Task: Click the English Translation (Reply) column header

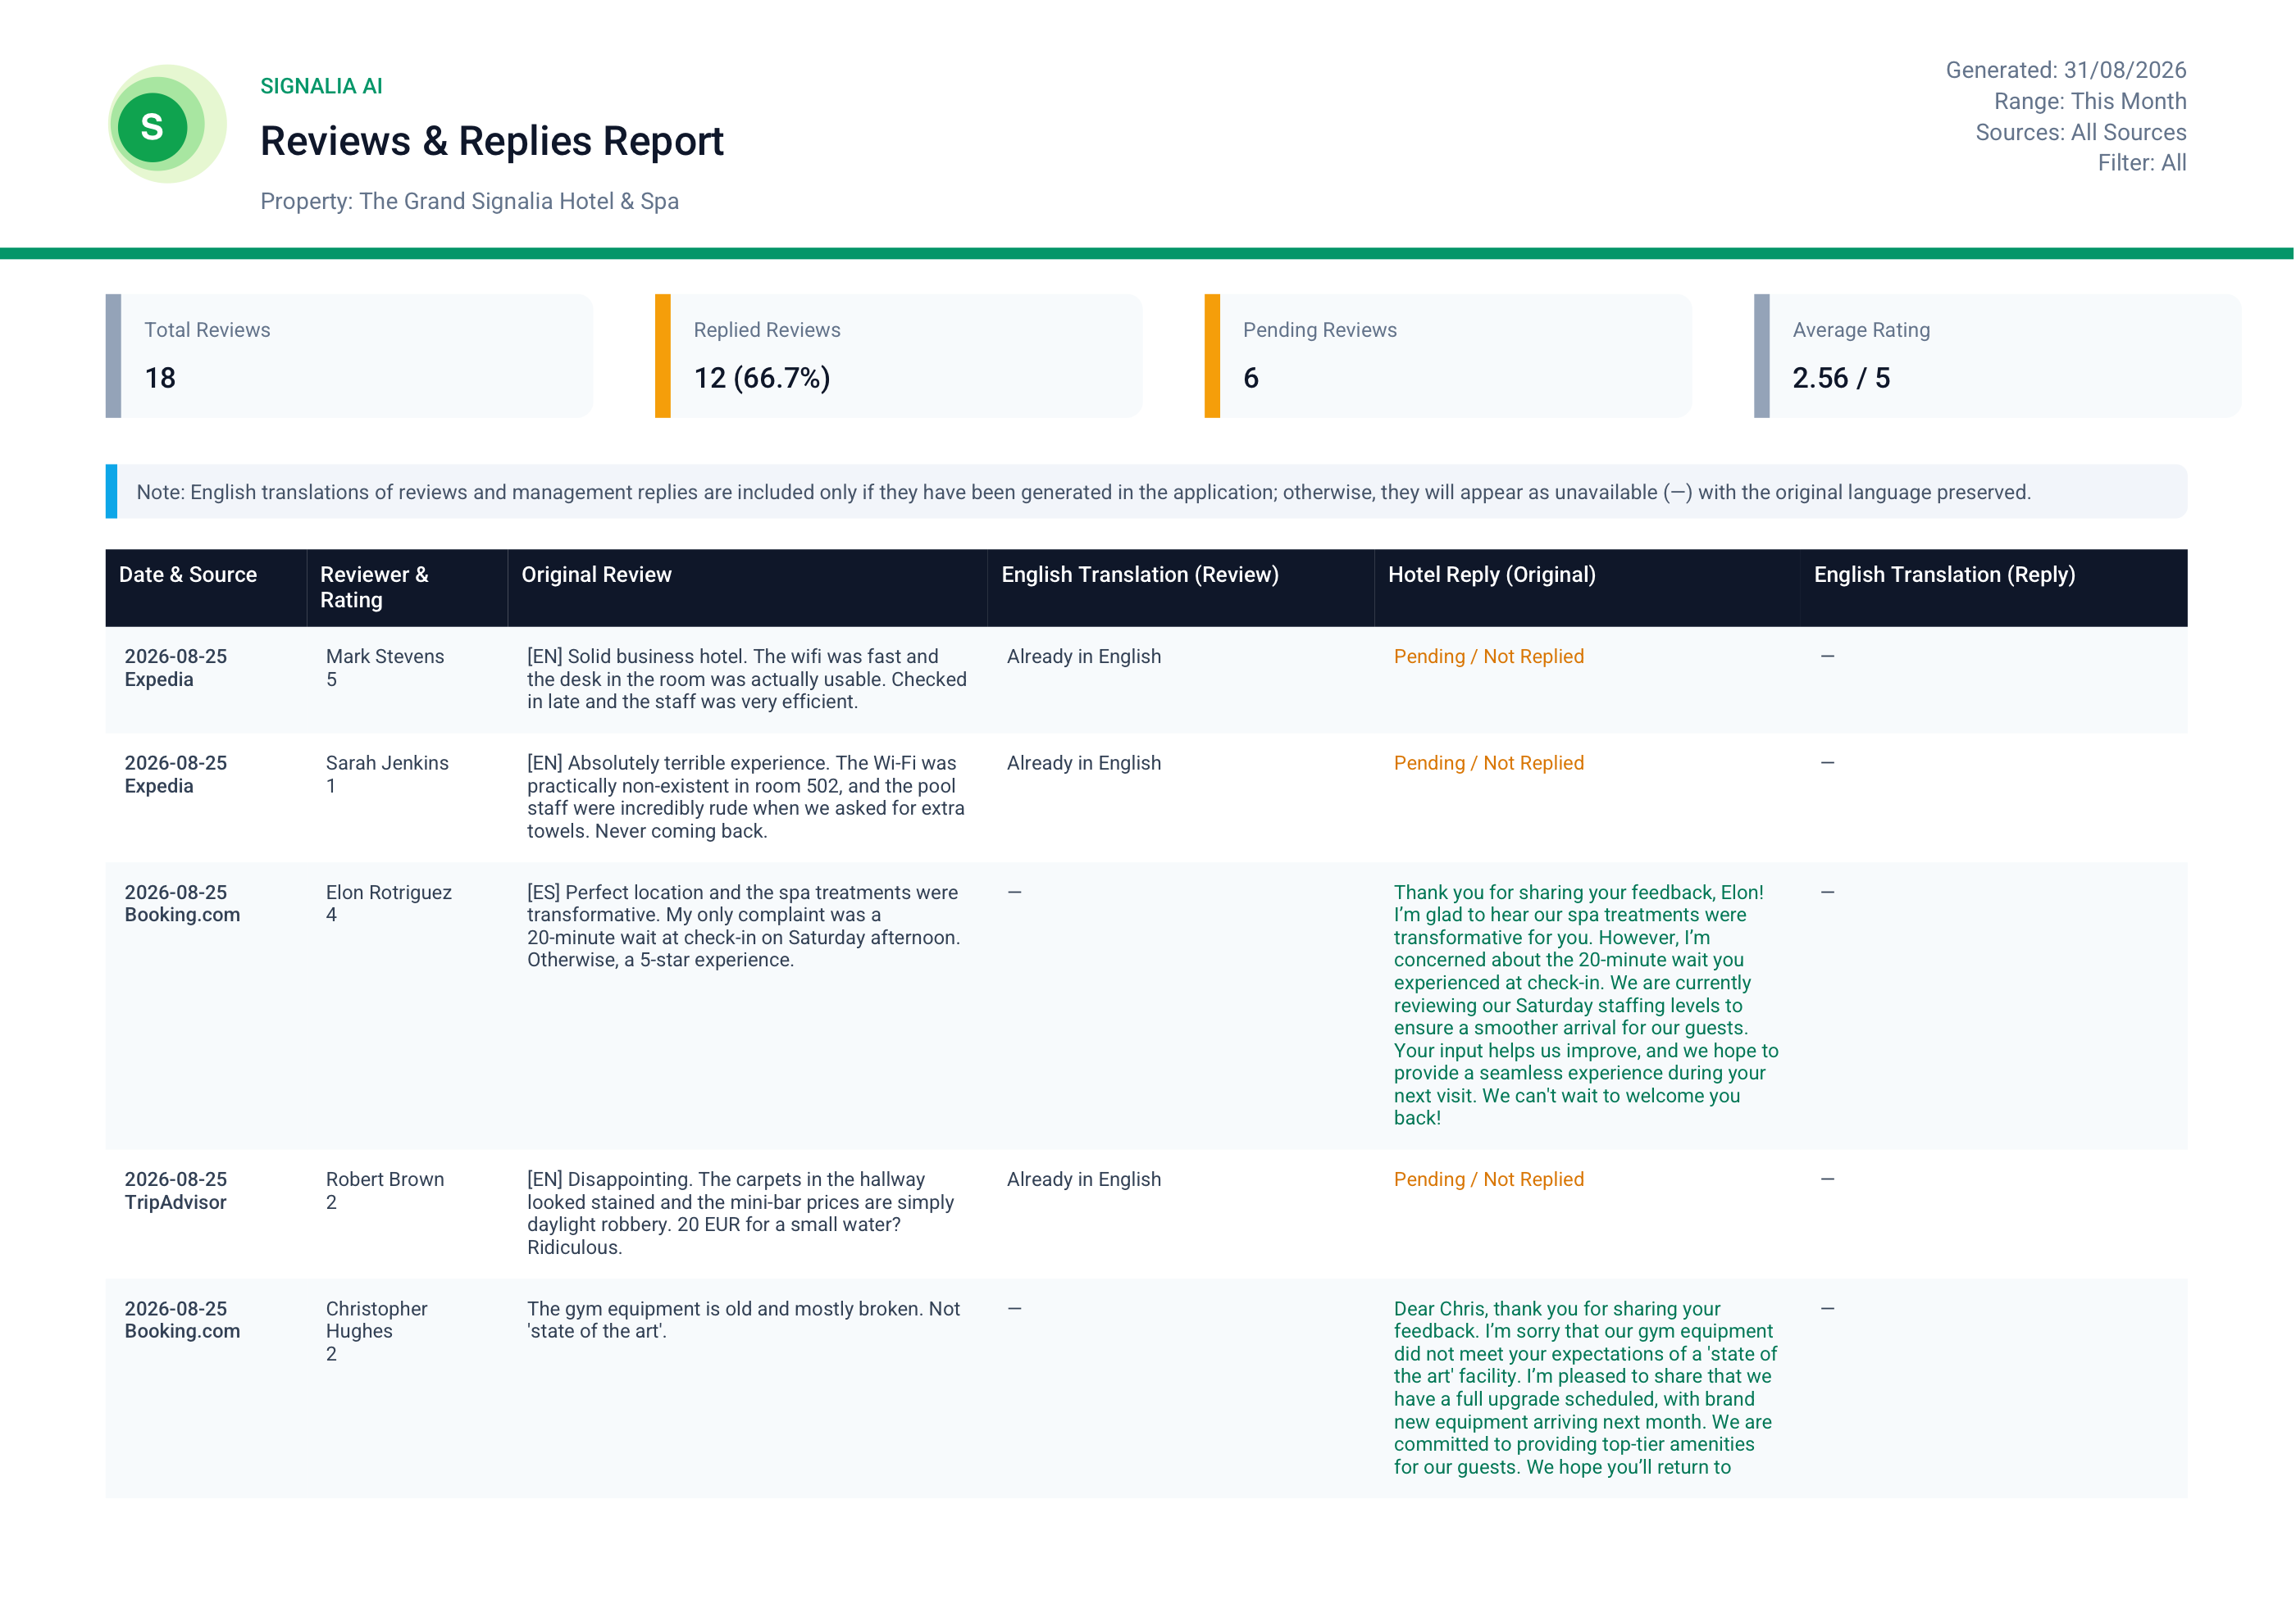Action: (x=1994, y=588)
